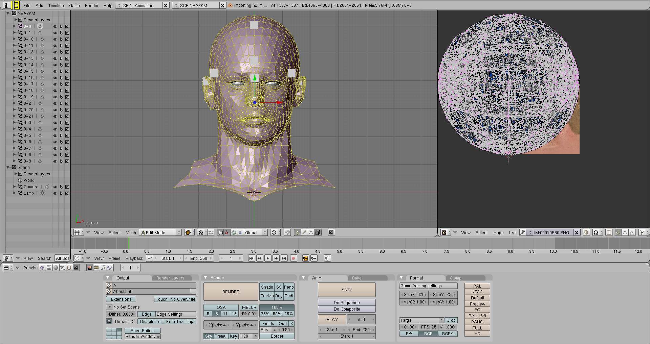The height and width of the screenshot is (344, 650).
Task: Enable the OSA anti-aliasing toggle
Action: point(221,307)
